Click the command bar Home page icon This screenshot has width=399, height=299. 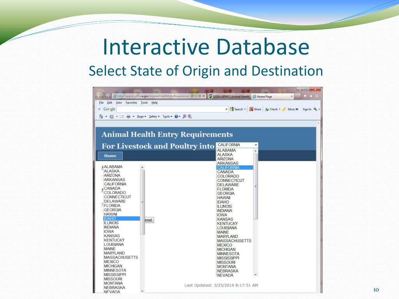click(x=101, y=116)
